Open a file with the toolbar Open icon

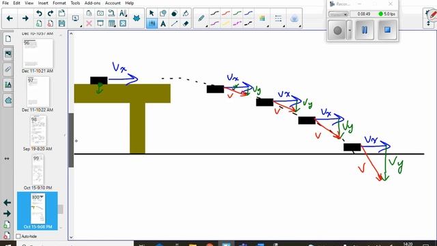coord(62,13)
